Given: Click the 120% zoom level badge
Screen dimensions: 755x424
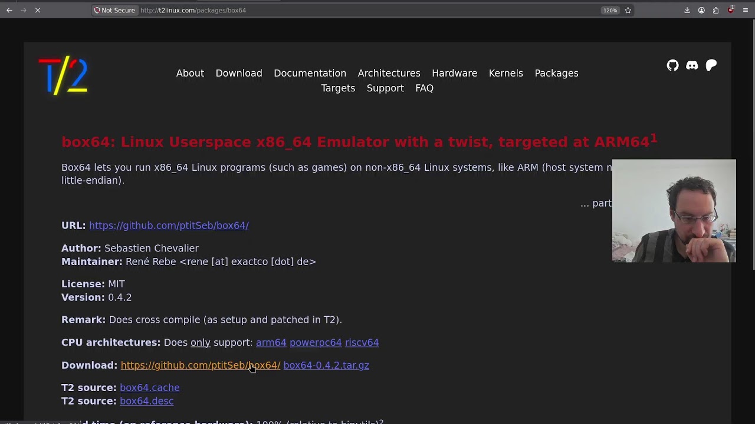Looking at the screenshot, I should (610, 10).
